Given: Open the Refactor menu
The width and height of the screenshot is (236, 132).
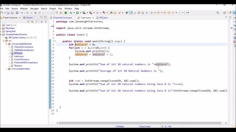Looking at the screenshot, I should pos(24,8).
